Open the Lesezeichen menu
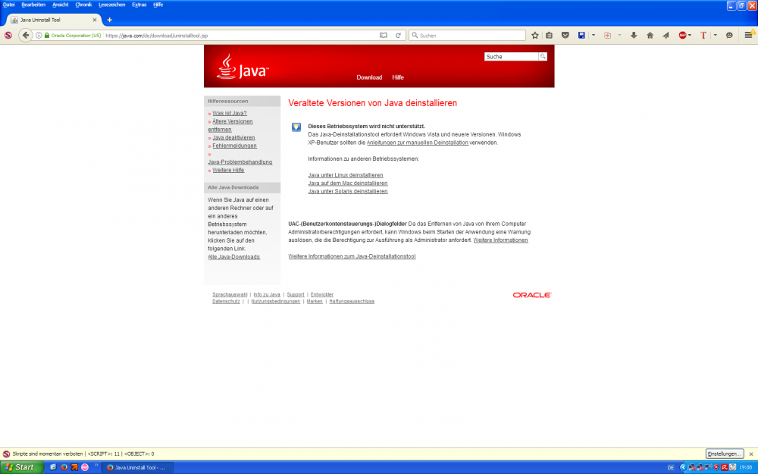 point(111,5)
